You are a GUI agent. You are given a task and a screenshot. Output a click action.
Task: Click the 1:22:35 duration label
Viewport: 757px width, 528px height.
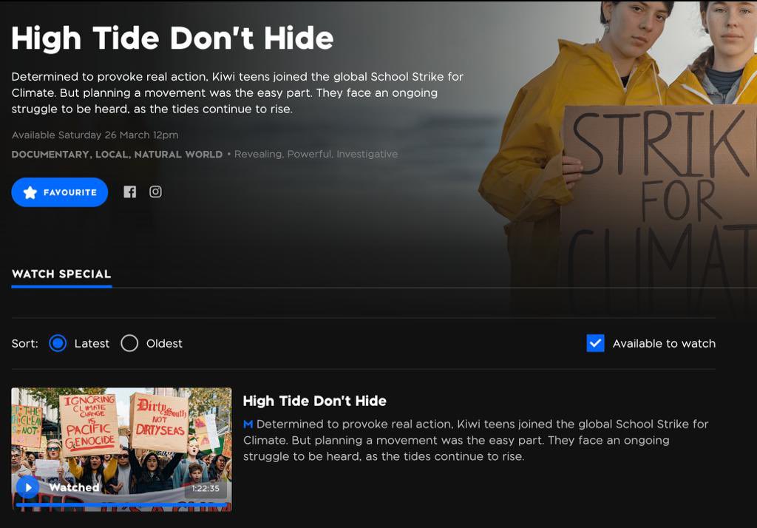206,488
